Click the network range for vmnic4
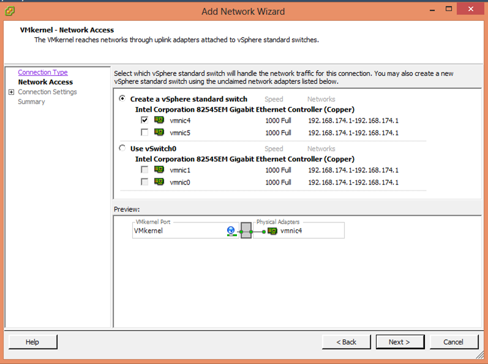The image size is (488, 364). click(x=353, y=121)
